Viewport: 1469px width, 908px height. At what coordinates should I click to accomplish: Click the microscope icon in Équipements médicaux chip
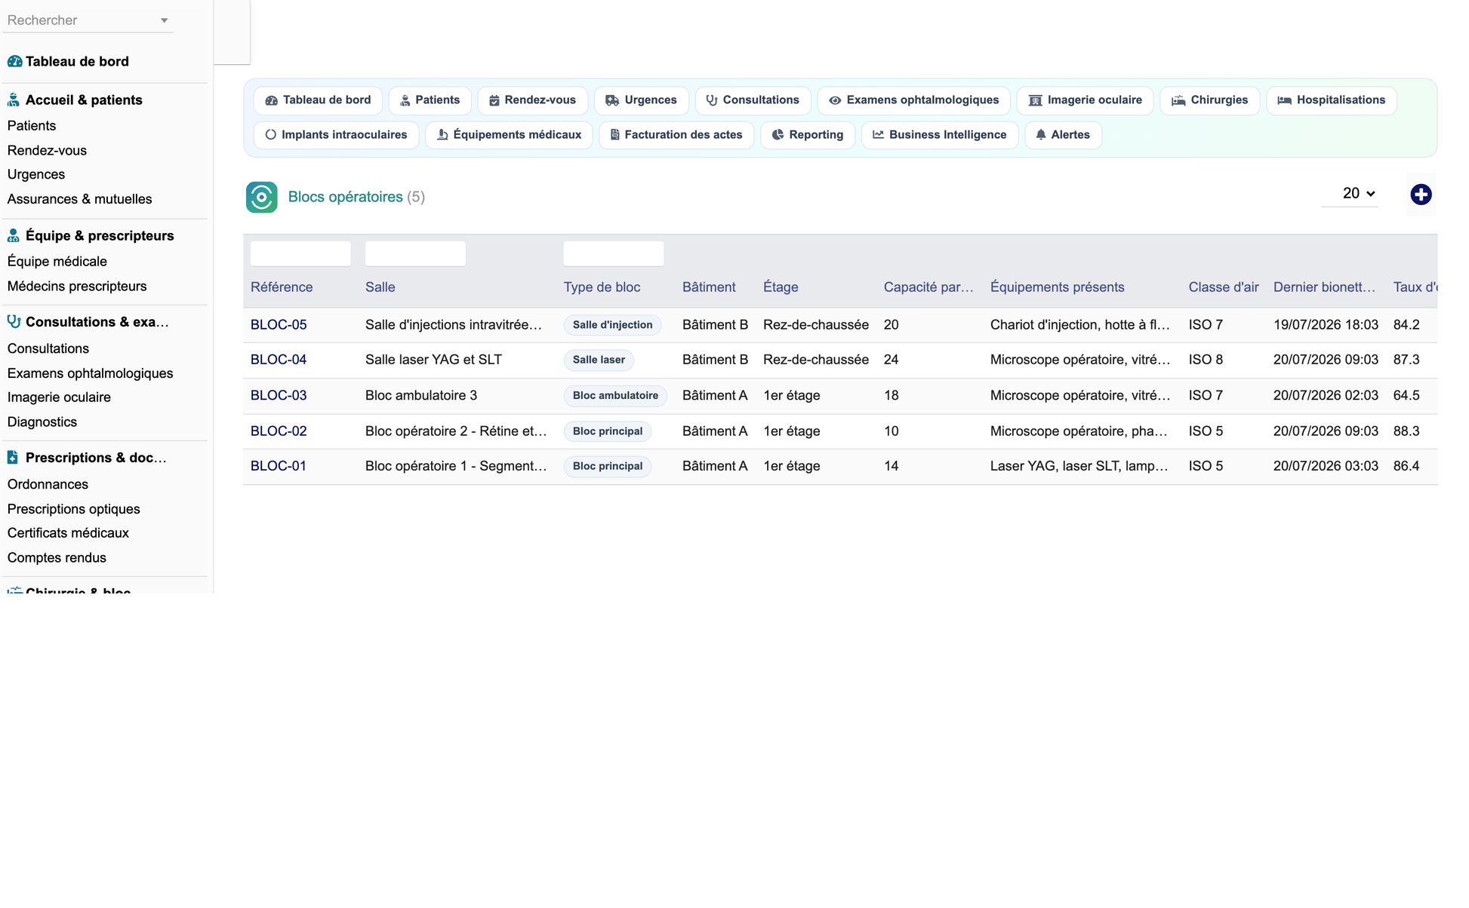coord(443,135)
